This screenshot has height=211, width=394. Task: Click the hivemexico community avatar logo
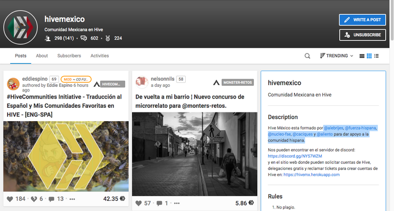21,27
